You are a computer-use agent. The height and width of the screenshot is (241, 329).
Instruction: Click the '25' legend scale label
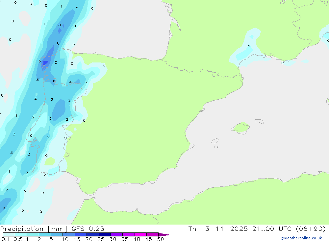101,239
